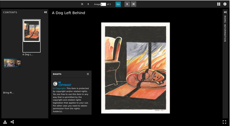The width and height of the screenshot is (230, 126).
Task: Click the 'of 2' page count text
Action: click(x=109, y=4)
